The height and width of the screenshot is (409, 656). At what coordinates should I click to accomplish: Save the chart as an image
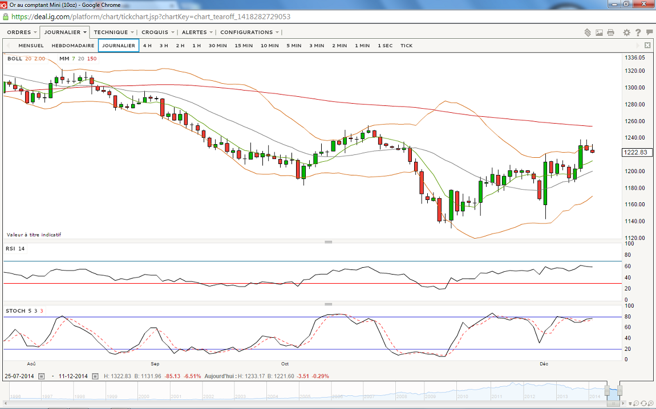click(x=599, y=32)
